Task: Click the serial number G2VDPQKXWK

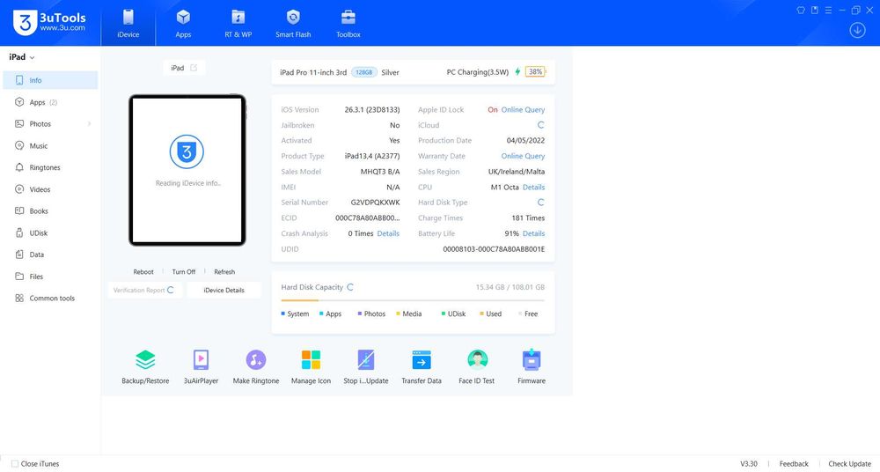Action: (x=375, y=203)
